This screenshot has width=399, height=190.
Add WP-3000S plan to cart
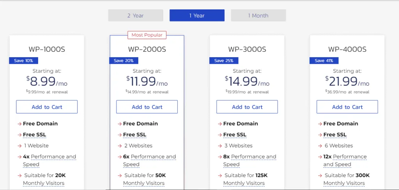tap(247, 107)
